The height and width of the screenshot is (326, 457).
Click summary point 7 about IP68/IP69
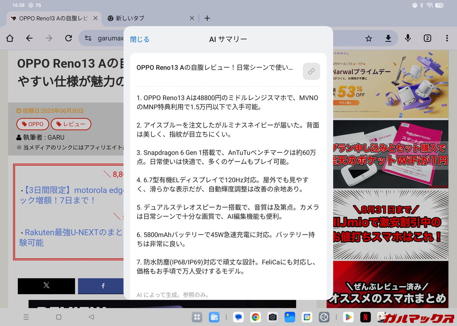point(227,267)
